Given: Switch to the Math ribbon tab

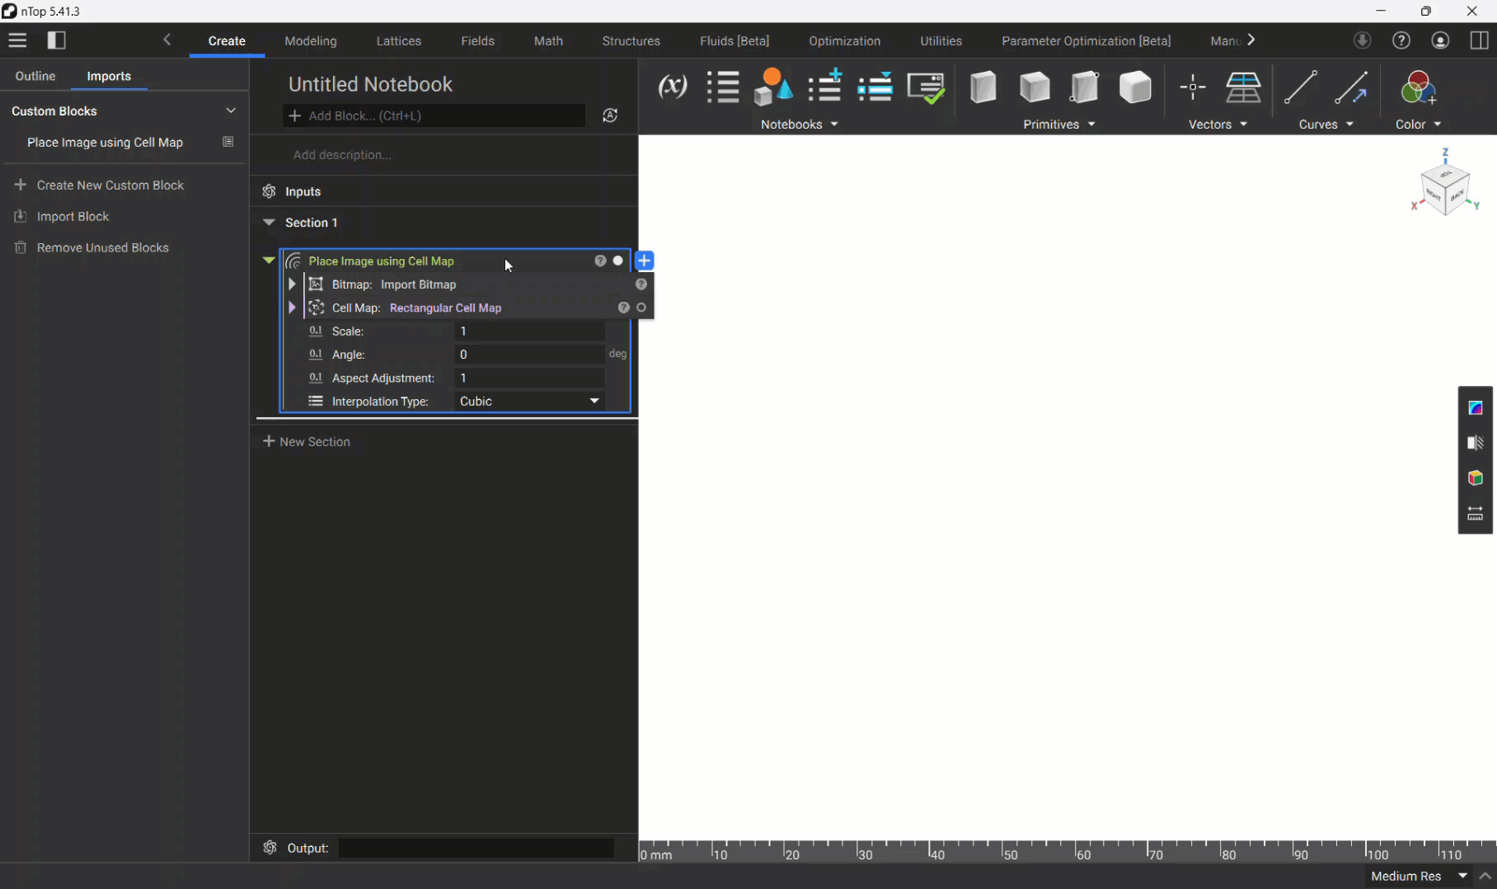Looking at the screenshot, I should coord(548,40).
